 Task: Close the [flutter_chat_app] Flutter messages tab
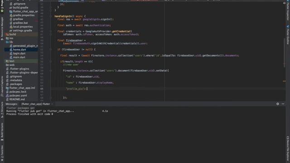[53, 104]
